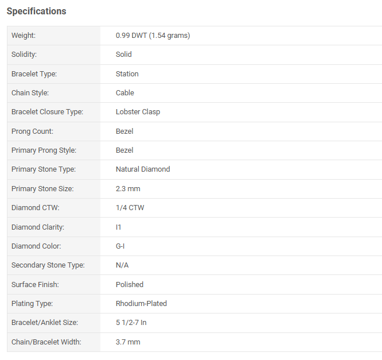Click the Cable chain style value
The height and width of the screenshot is (360, 382).
(x=124, y=93)
